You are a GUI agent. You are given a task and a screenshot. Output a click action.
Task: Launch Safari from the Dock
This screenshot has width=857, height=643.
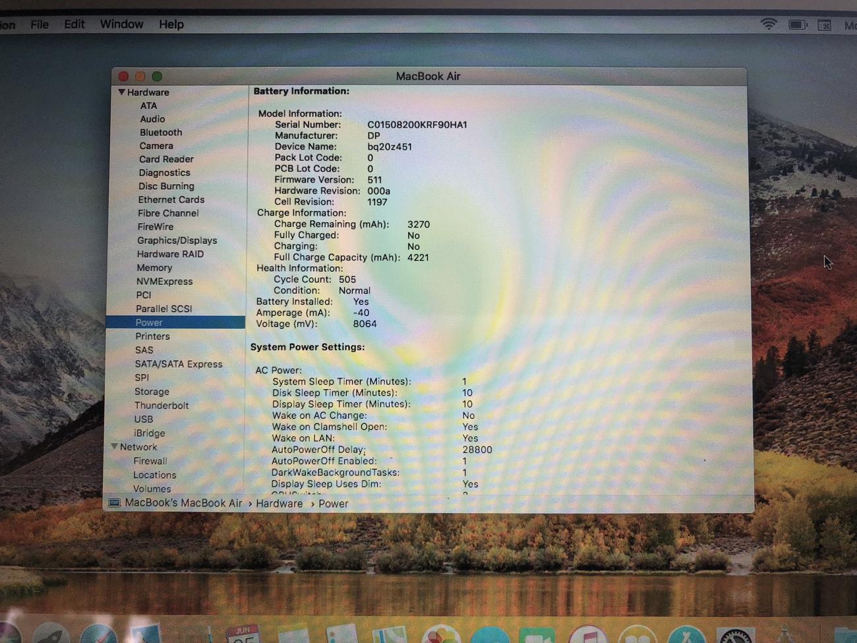[x=99, y=634]
